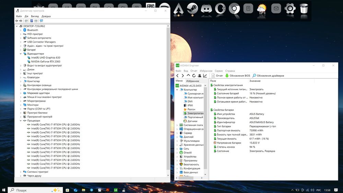Open the Вигляд menu in Device Manager
This screenshot has width=343, height=193.
tap(35, 16)
